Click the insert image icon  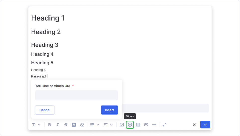(x=122, y=125)
